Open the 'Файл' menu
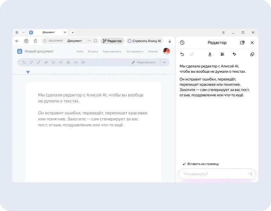 (80, 51)
